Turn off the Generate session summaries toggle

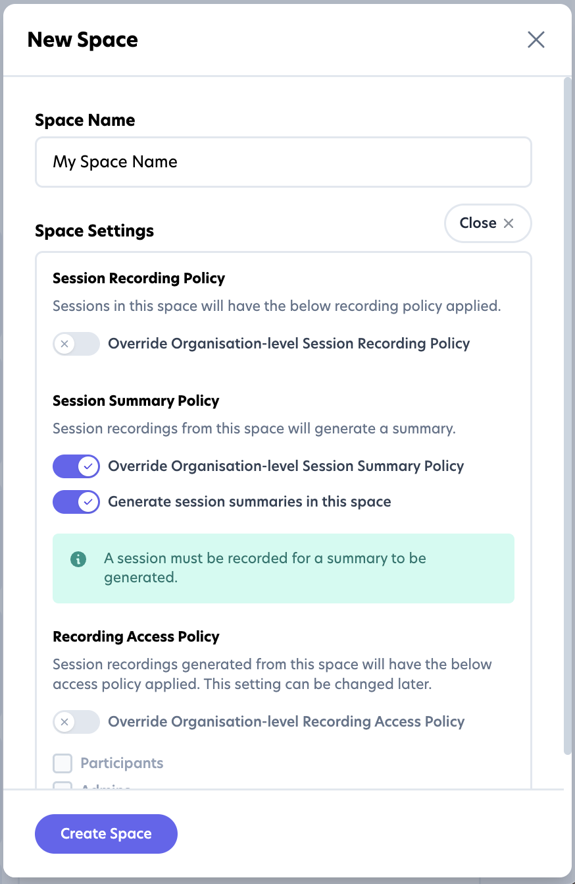pyautogui.click(x=76, y=502)
